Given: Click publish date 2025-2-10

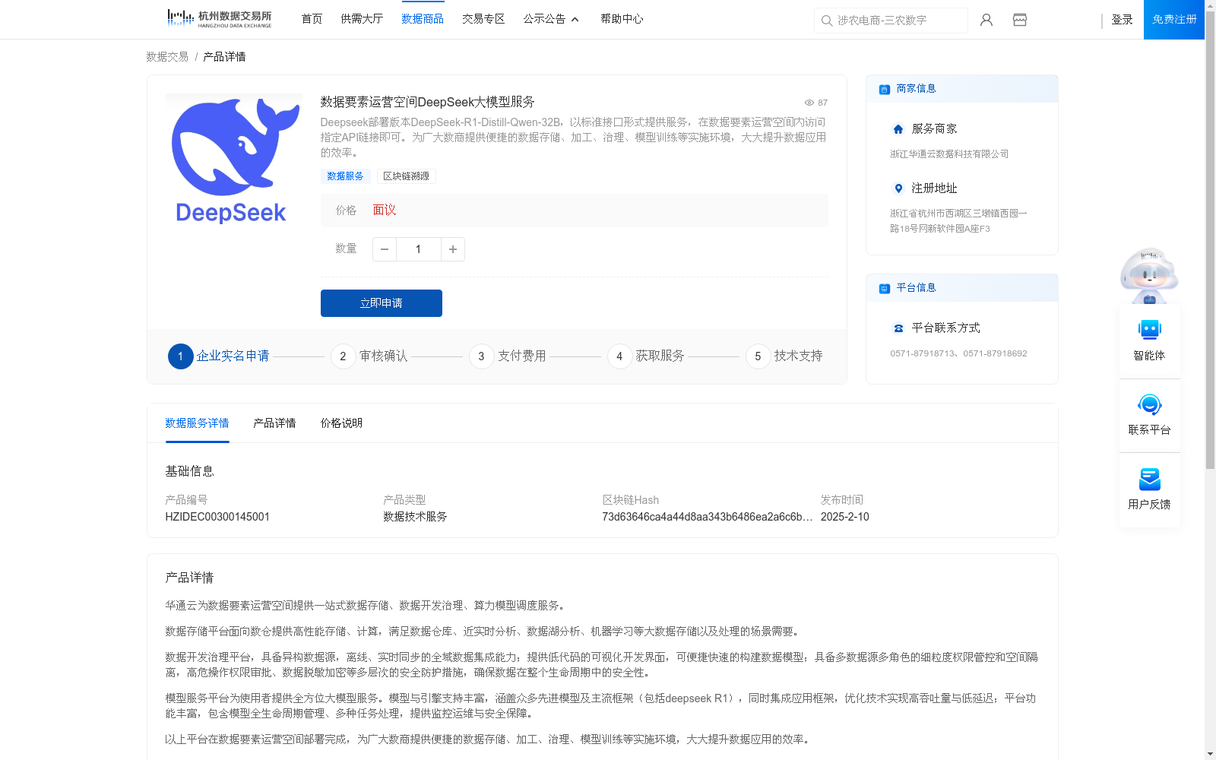Looking at the screenshot, I should tap(844, 517).
